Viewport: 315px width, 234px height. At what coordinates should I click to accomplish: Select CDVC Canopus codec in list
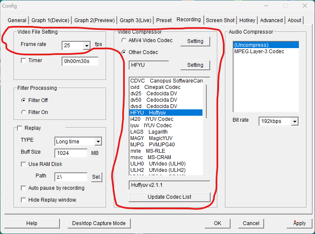coord(166,81)
